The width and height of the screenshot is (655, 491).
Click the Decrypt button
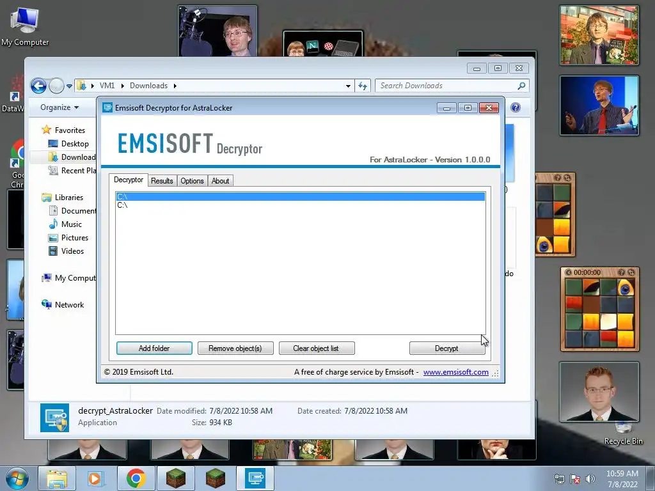(x=446, y=348)
